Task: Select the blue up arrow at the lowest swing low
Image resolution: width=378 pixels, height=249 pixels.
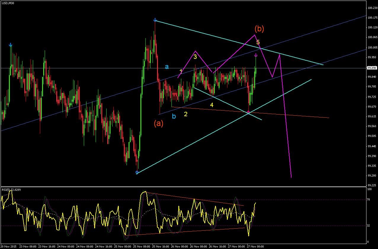Action: pos(137,172)
